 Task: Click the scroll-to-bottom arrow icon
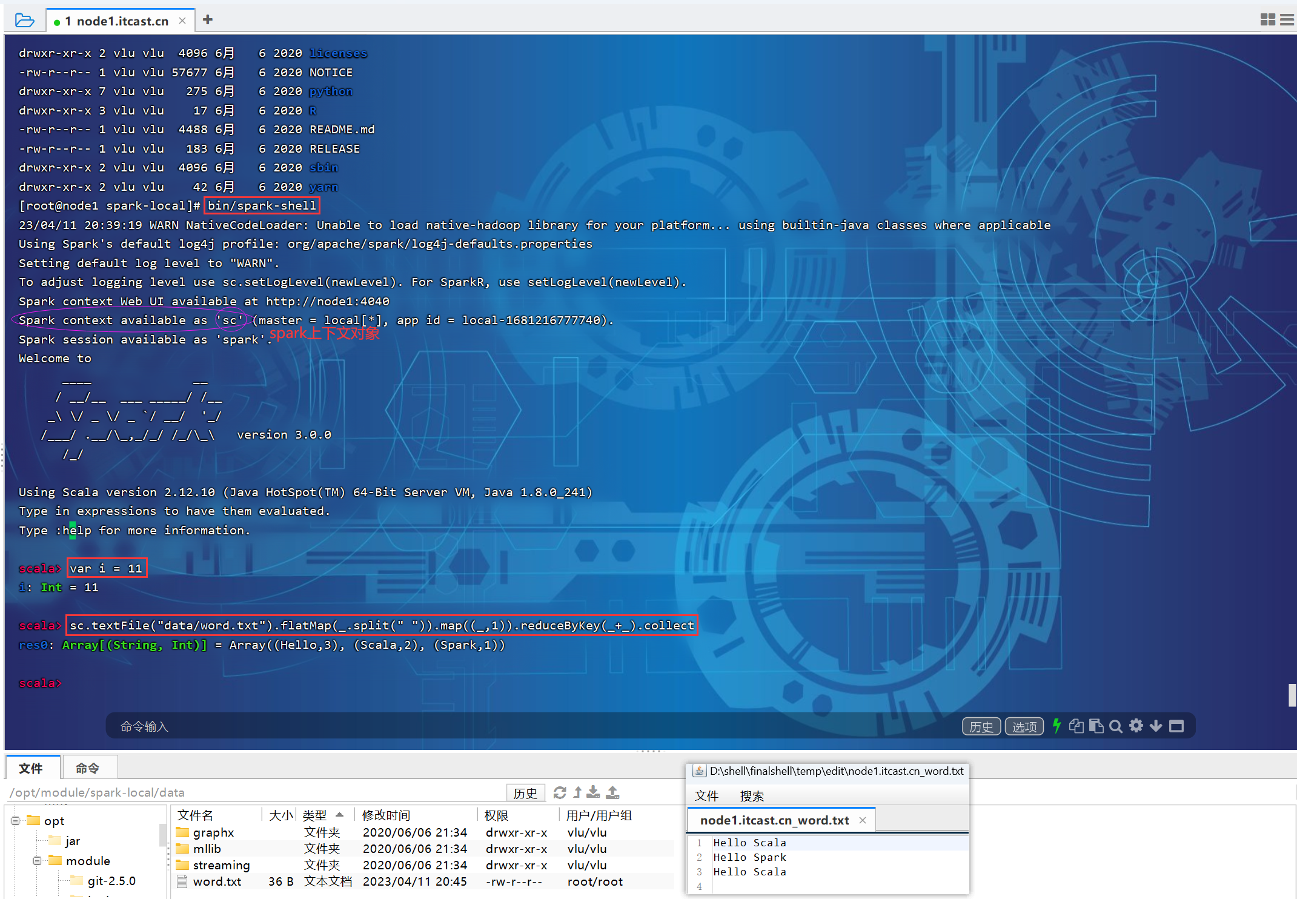click(1156, 726)
